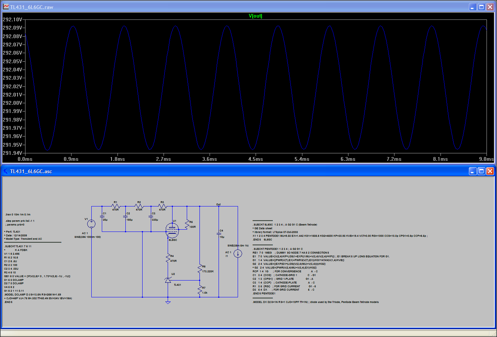
Task: Select the 6L6GC tube U1 symbol
Action: click(x=172, y=231)
